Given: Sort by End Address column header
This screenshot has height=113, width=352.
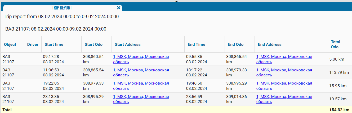Looking at the screenshot, I should click(270, 45).
